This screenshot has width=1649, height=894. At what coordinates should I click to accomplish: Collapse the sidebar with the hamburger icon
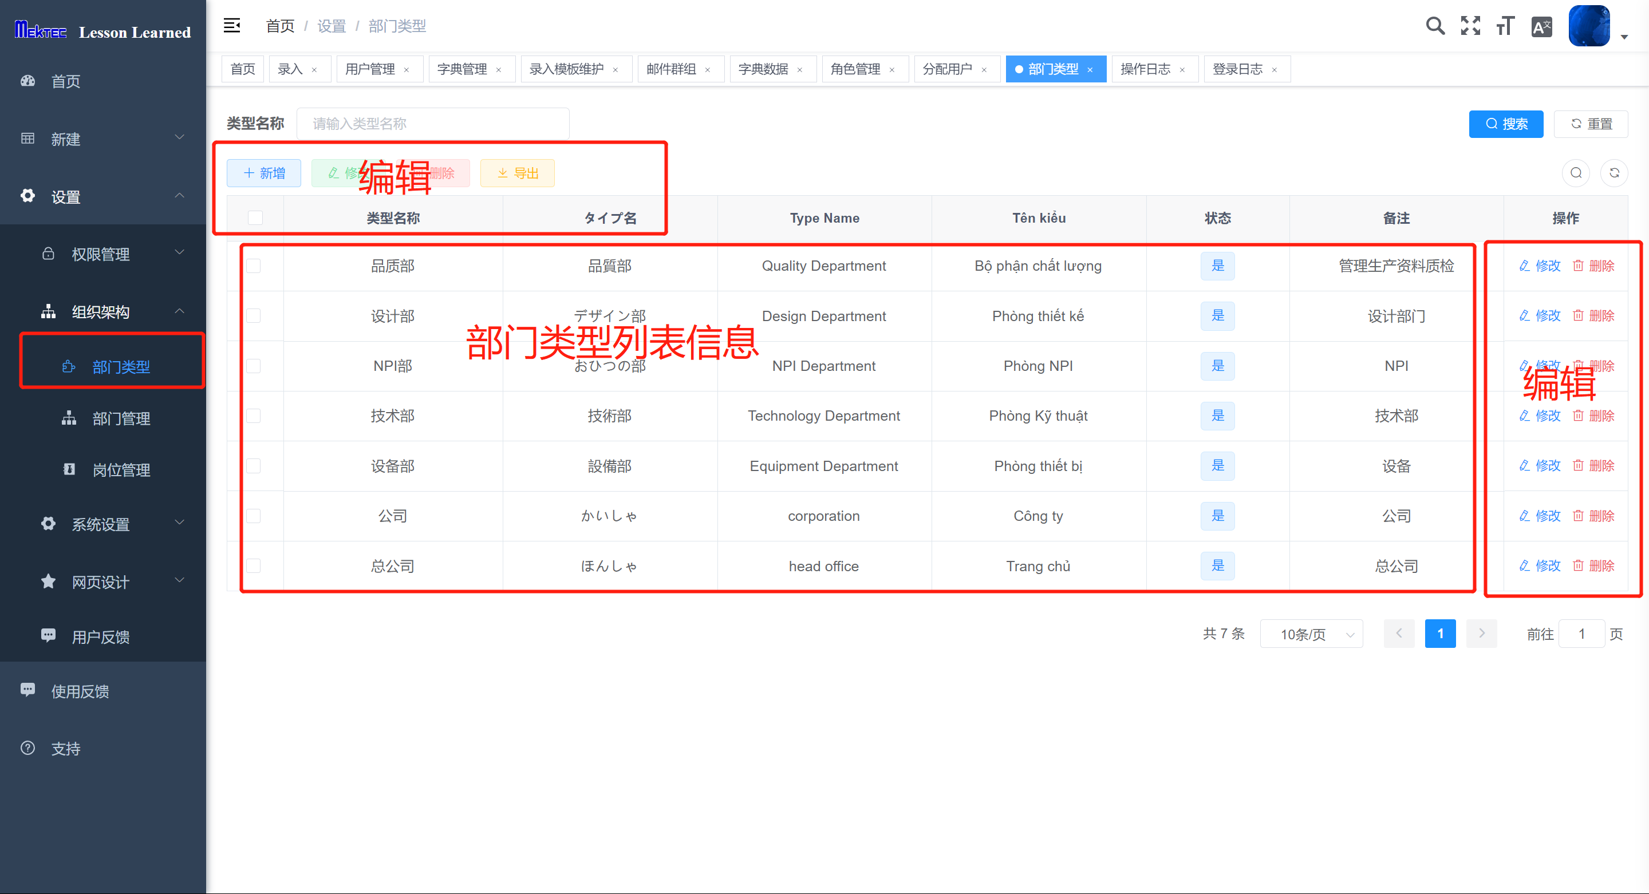(x=232, y=26)
